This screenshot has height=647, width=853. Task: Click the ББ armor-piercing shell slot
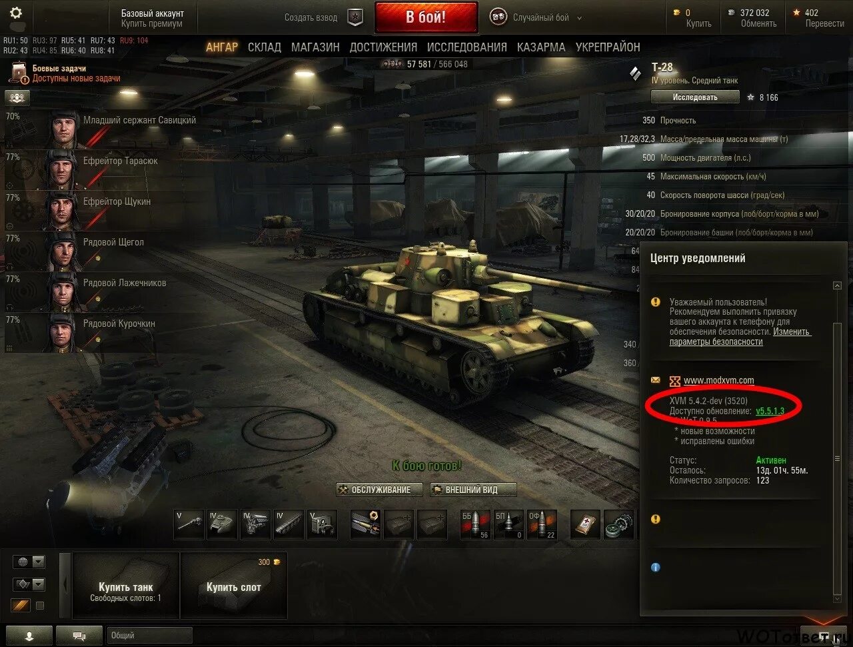click(x=475, y=524)
